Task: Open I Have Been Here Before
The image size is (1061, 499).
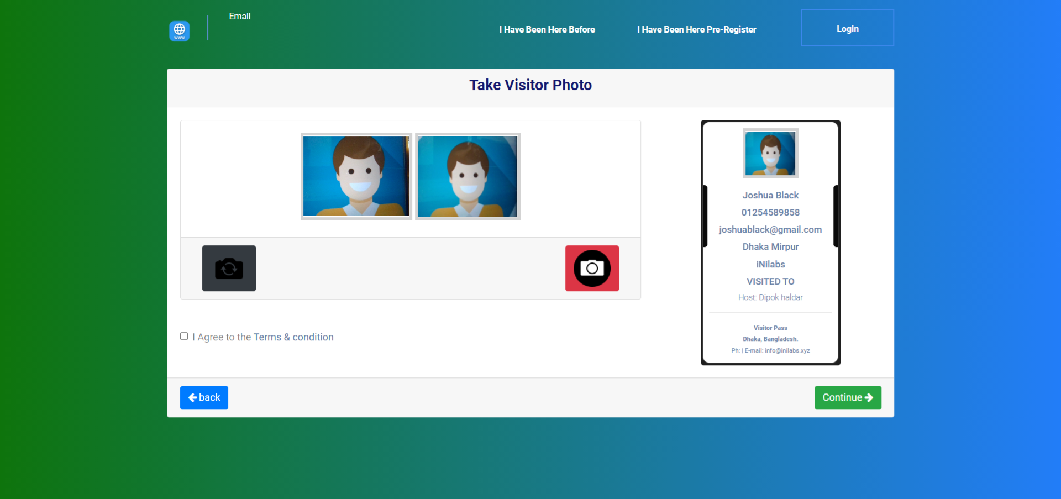Action: [x=547, y=29]
